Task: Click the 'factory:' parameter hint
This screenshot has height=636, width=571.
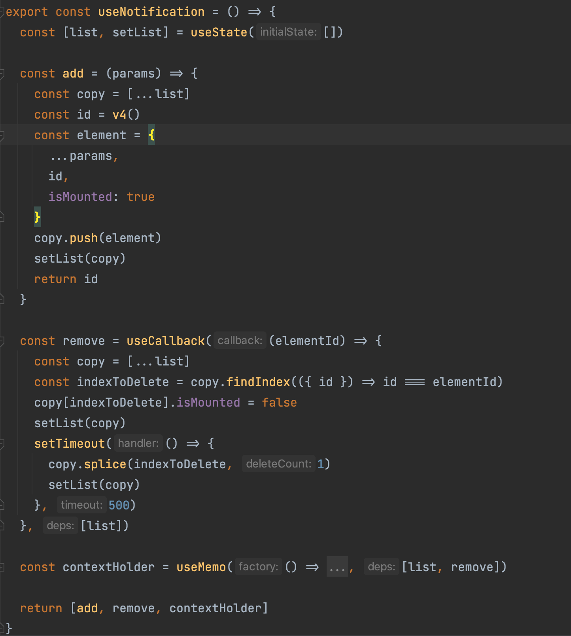Action: coord(259,567)
